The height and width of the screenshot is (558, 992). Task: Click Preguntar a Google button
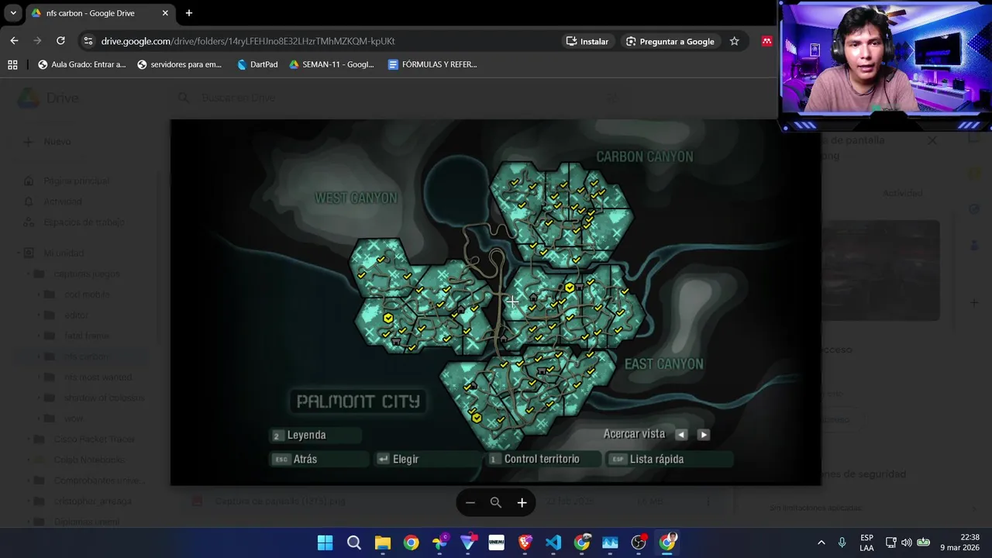click(670, 41)
